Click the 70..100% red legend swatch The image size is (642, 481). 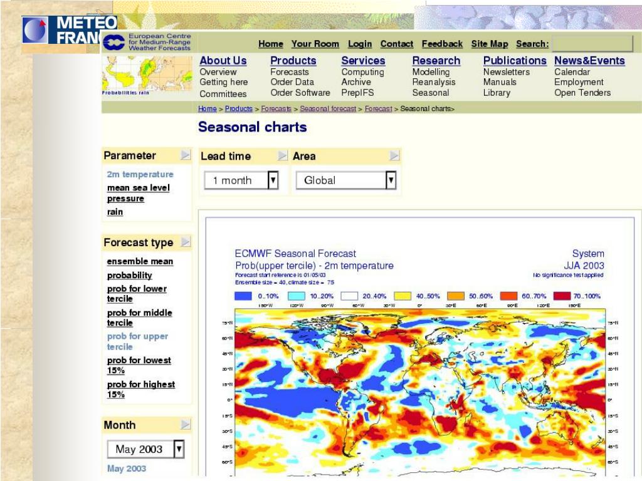click(x=562, y=296)
